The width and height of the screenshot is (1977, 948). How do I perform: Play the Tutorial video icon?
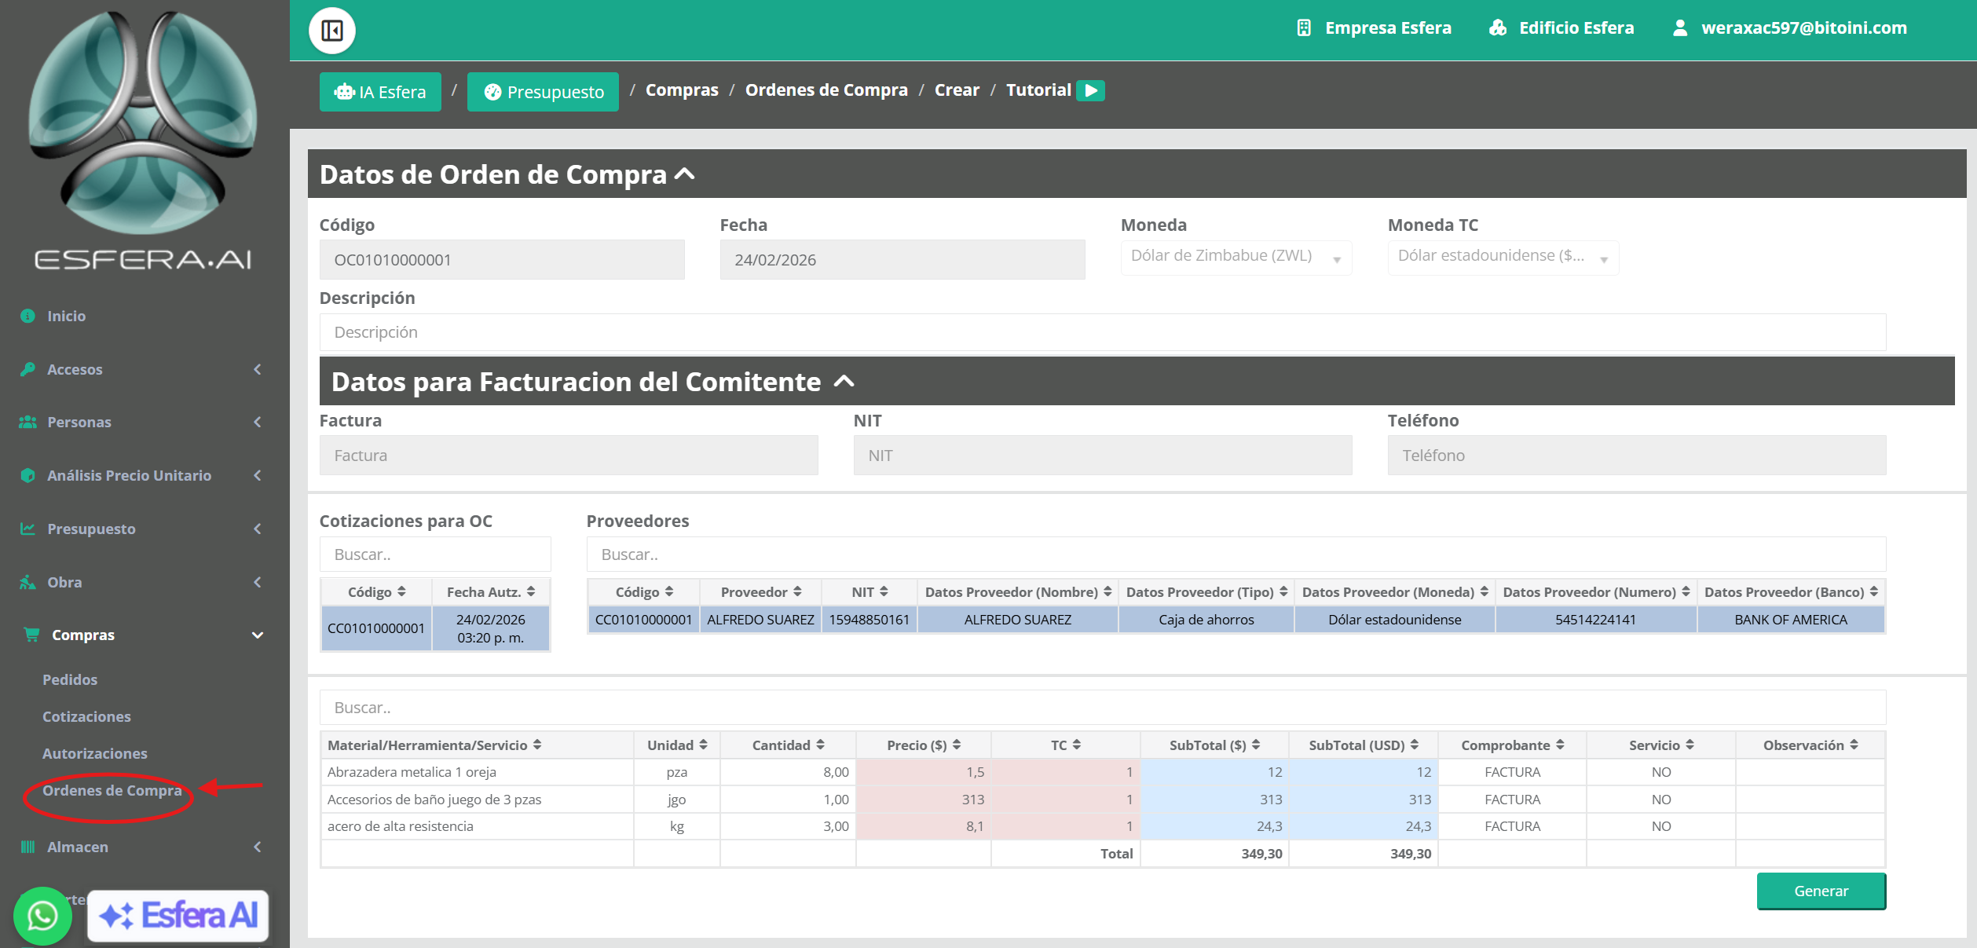coord(1090,90)
